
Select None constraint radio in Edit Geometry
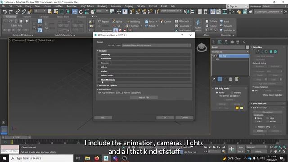pyautogui.click(x=256, y=118)
